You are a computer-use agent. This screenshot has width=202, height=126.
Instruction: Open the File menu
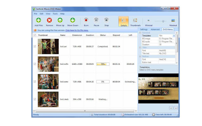pyautogui.click(x=36, y=14)
